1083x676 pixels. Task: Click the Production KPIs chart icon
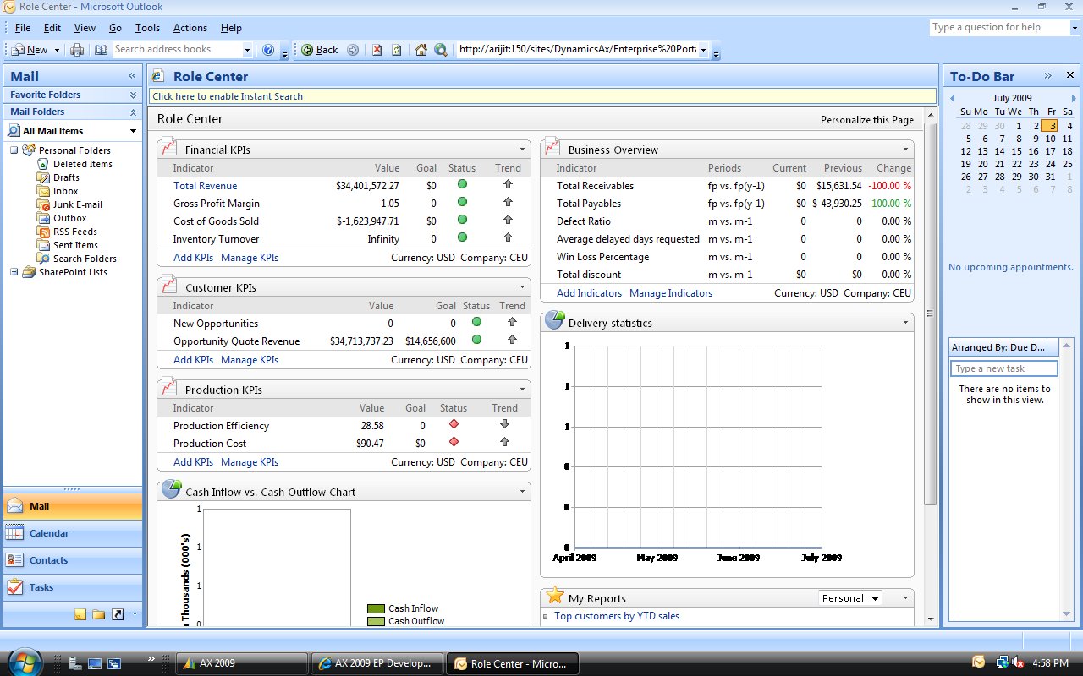pos(168,386)
